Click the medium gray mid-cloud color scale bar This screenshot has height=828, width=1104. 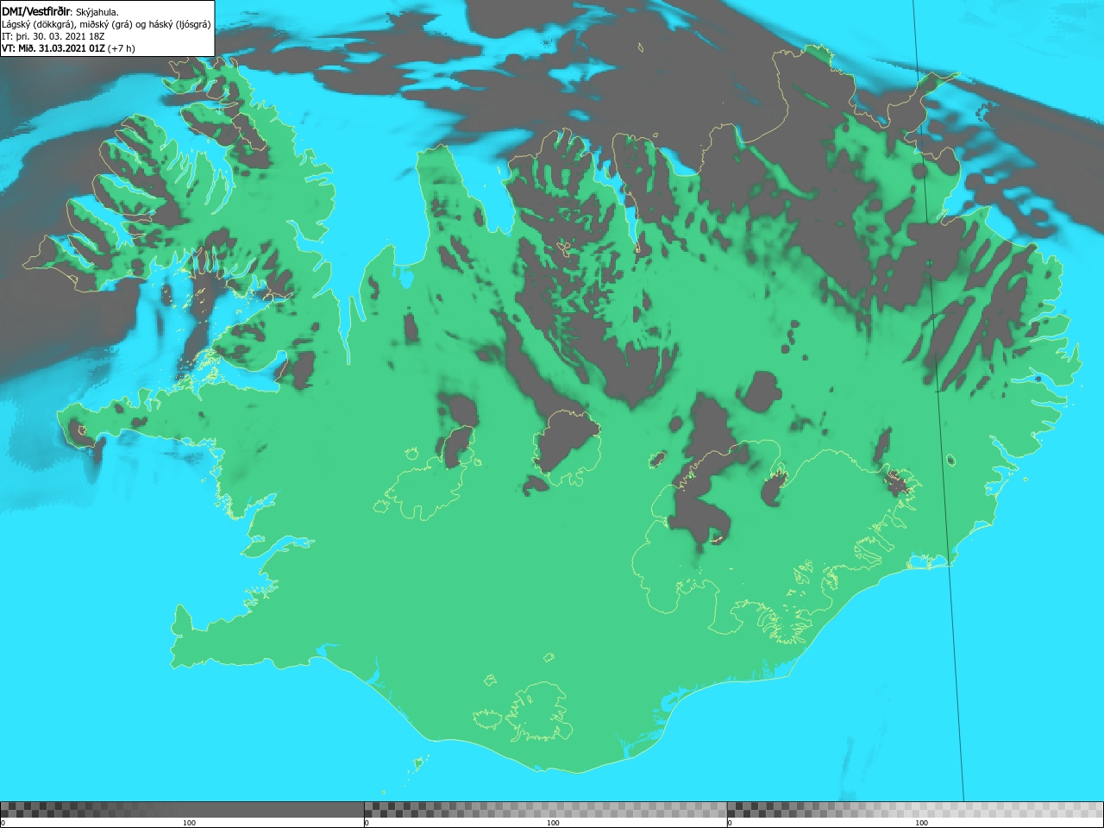[545, 810]
